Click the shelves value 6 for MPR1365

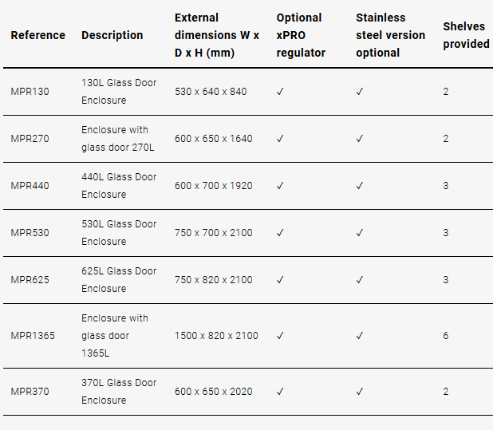pos(446,336)
